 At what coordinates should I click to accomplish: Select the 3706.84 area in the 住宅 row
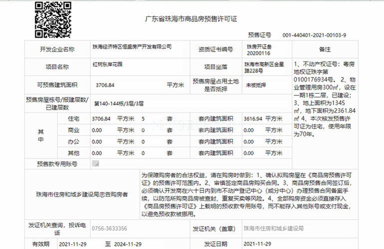101,119
